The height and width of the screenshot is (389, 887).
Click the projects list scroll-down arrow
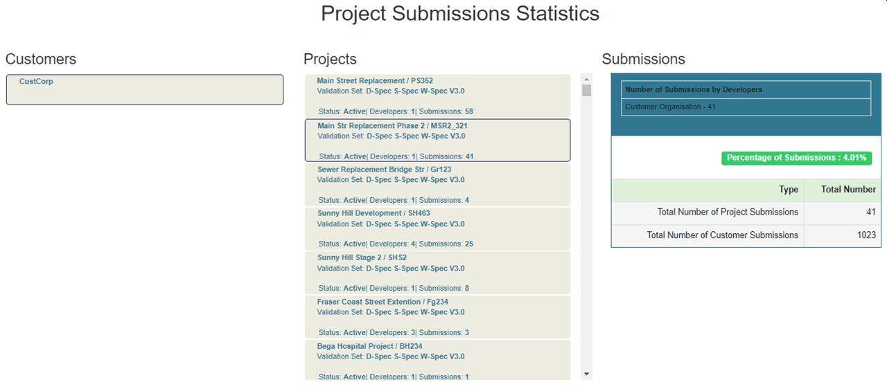point(587,374)
